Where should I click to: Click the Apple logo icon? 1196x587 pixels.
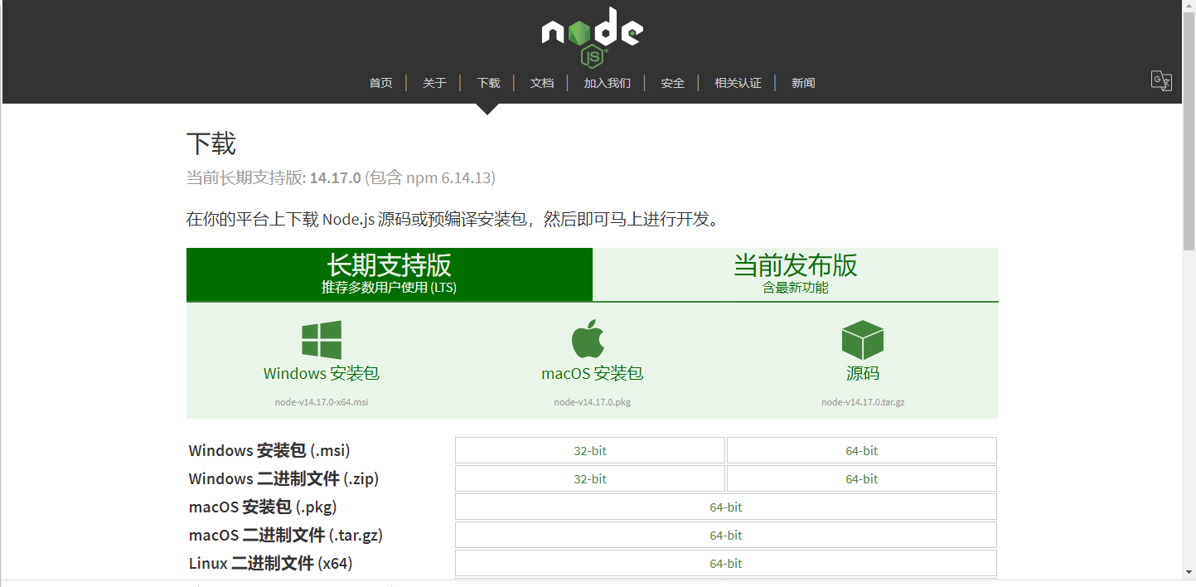point(588,339)
